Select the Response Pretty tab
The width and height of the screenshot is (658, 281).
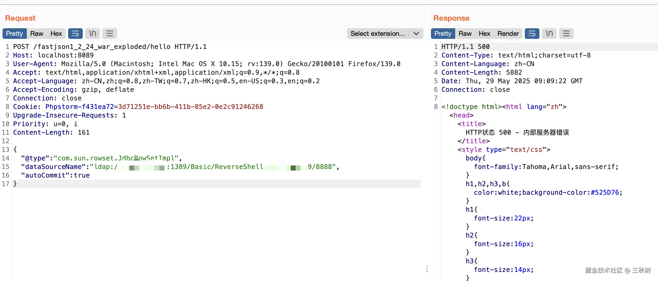(x=443, y=34)
